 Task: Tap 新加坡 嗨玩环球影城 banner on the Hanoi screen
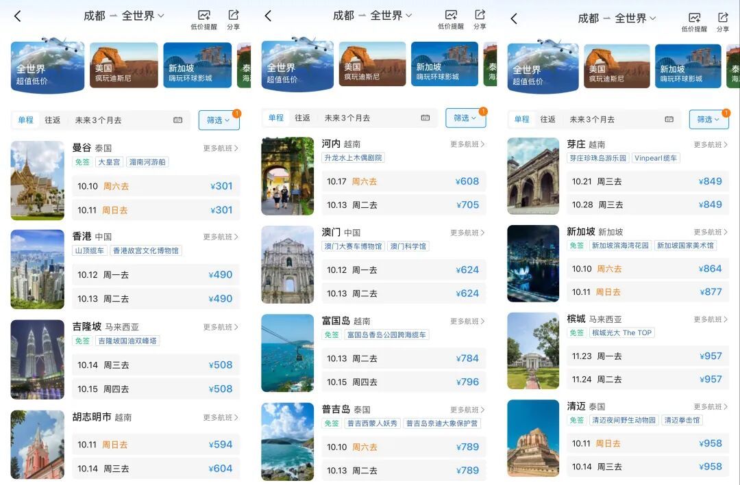point(445,64)
